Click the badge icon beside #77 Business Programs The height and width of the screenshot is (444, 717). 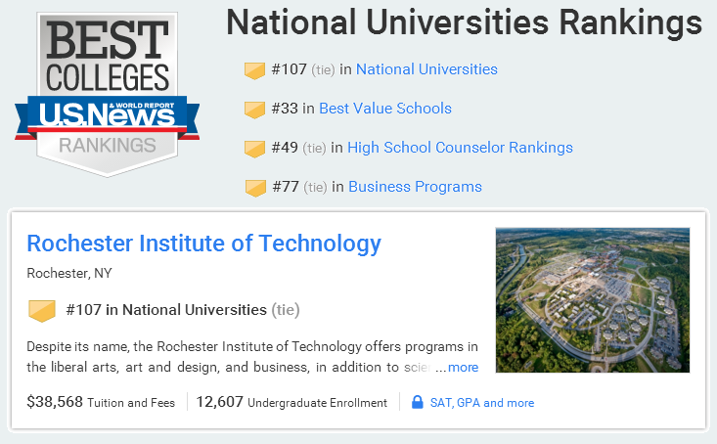pos(255,188)
